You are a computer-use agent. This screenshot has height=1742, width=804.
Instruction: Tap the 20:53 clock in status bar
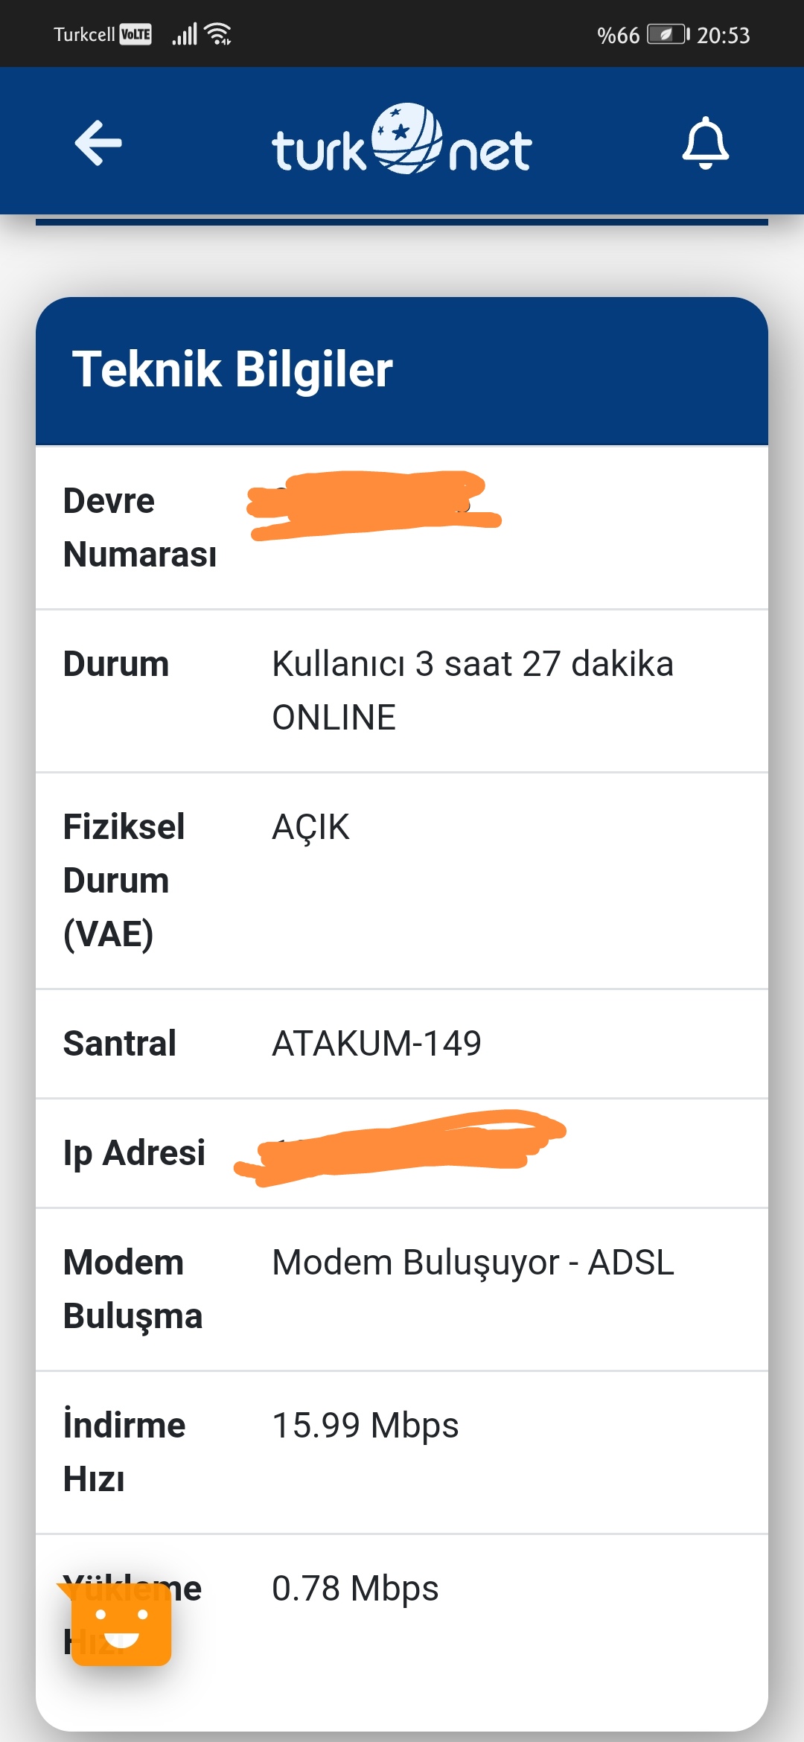[x=723, y=35]
